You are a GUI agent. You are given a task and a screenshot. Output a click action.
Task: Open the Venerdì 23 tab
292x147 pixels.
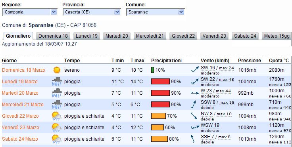click(x=214, y=36)
